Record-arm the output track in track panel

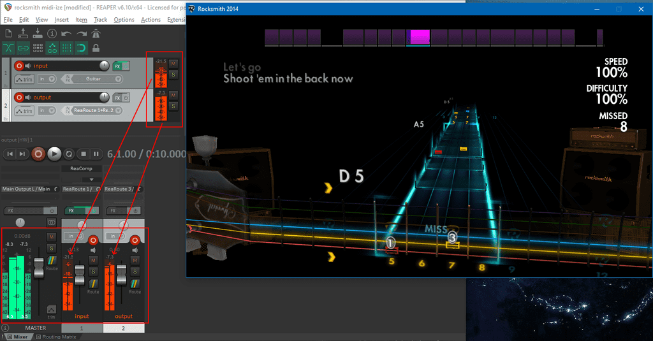(x=18, y=98)
